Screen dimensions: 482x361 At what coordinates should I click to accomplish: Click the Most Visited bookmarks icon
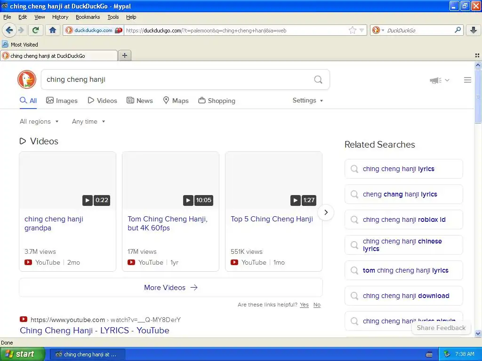[x=5, y=44]
